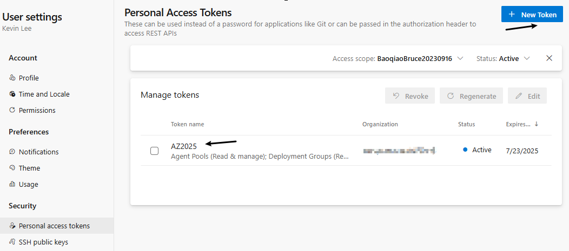Open the Access scope dropdown
The image size is (569, 251).
coord(398,58)
